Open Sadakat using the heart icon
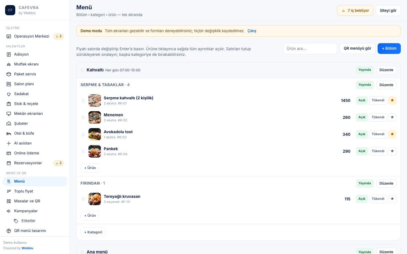407x254 pixels. point(9,94)
